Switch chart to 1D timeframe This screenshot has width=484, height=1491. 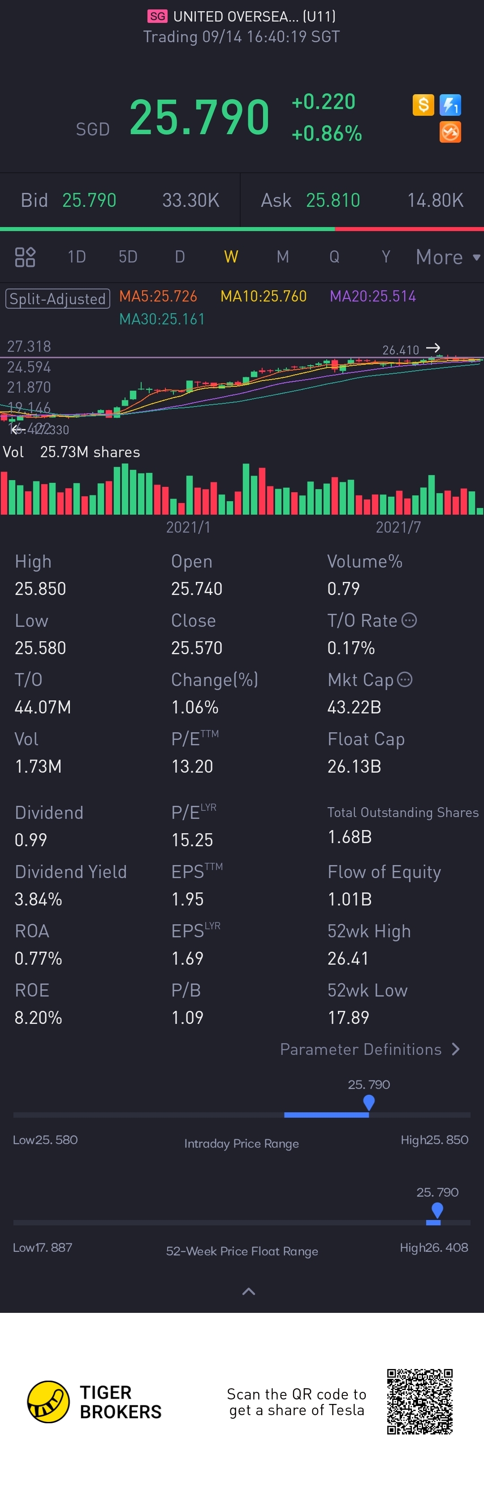pos(76,256)
